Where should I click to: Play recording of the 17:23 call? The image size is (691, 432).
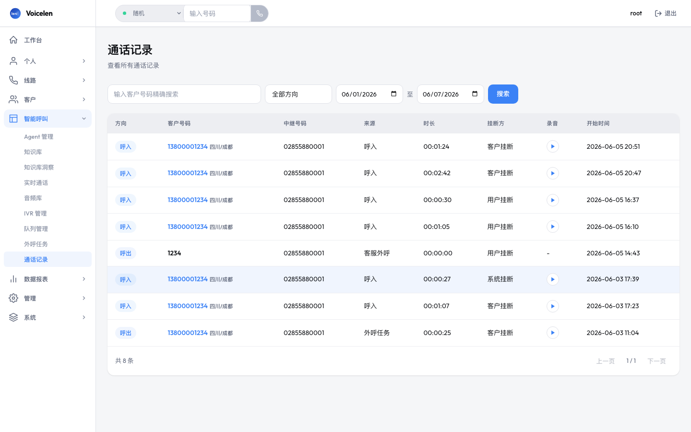click(553, 306)
